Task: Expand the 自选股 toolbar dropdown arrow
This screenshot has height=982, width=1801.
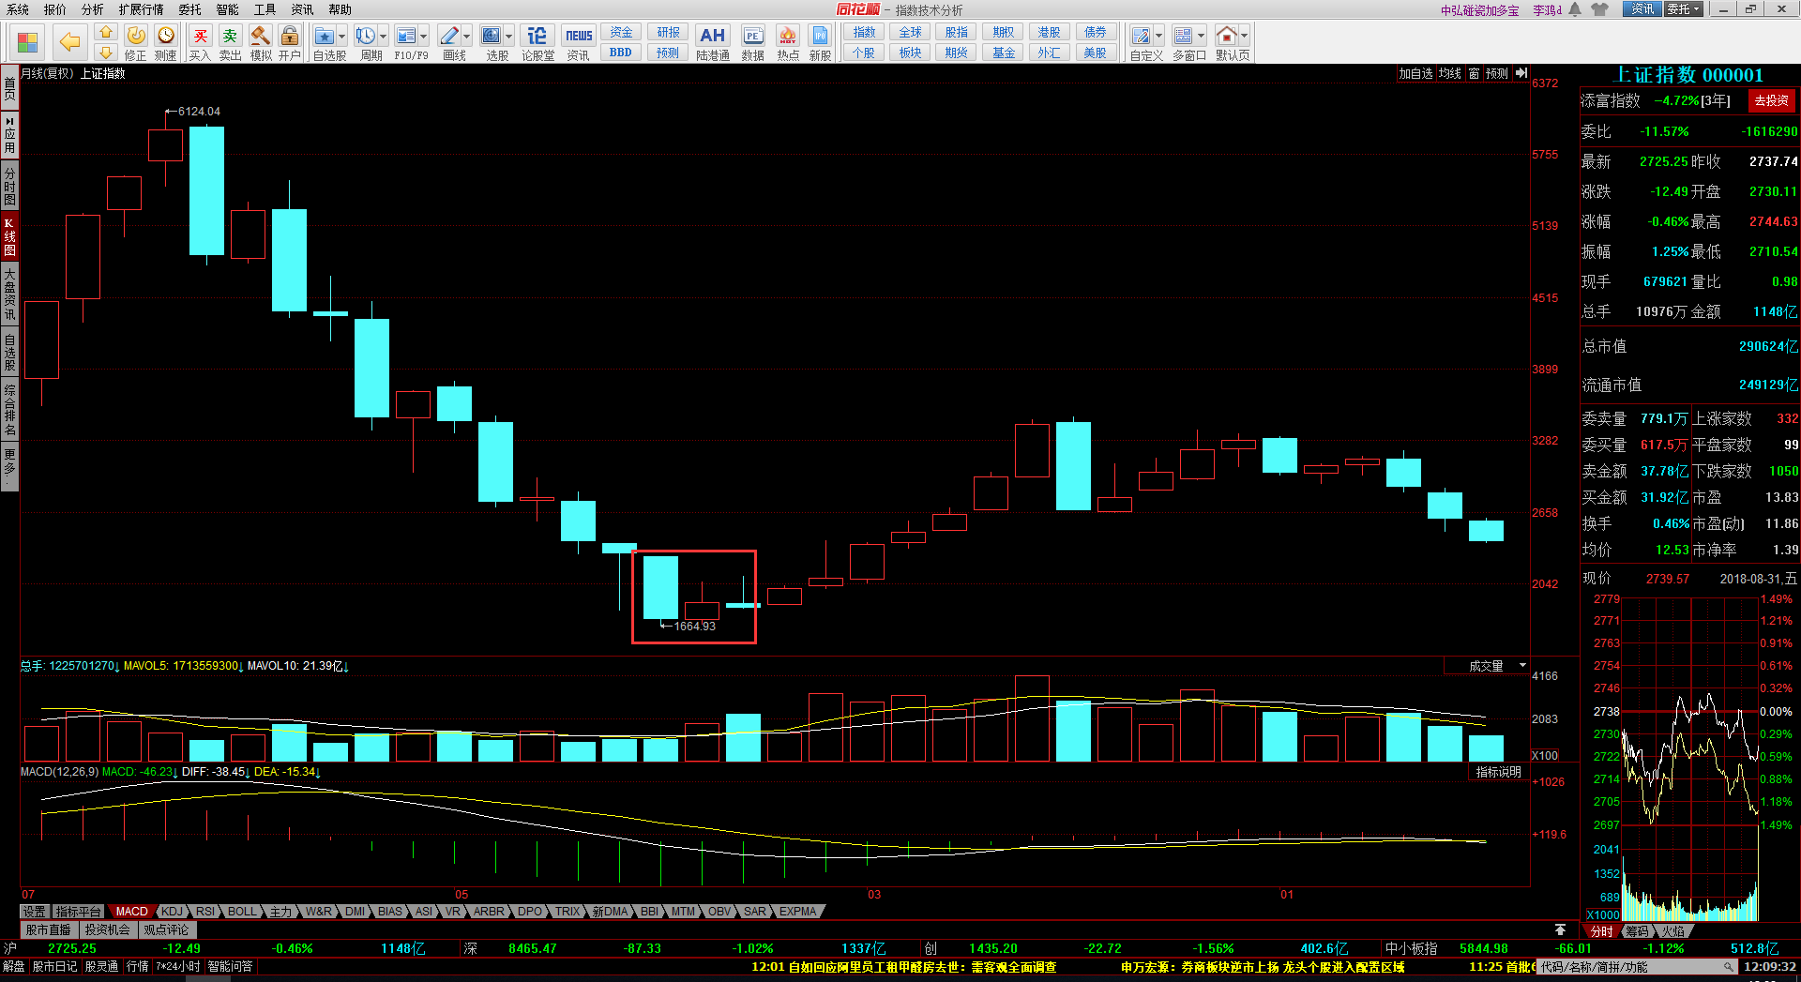Action: 341,37
